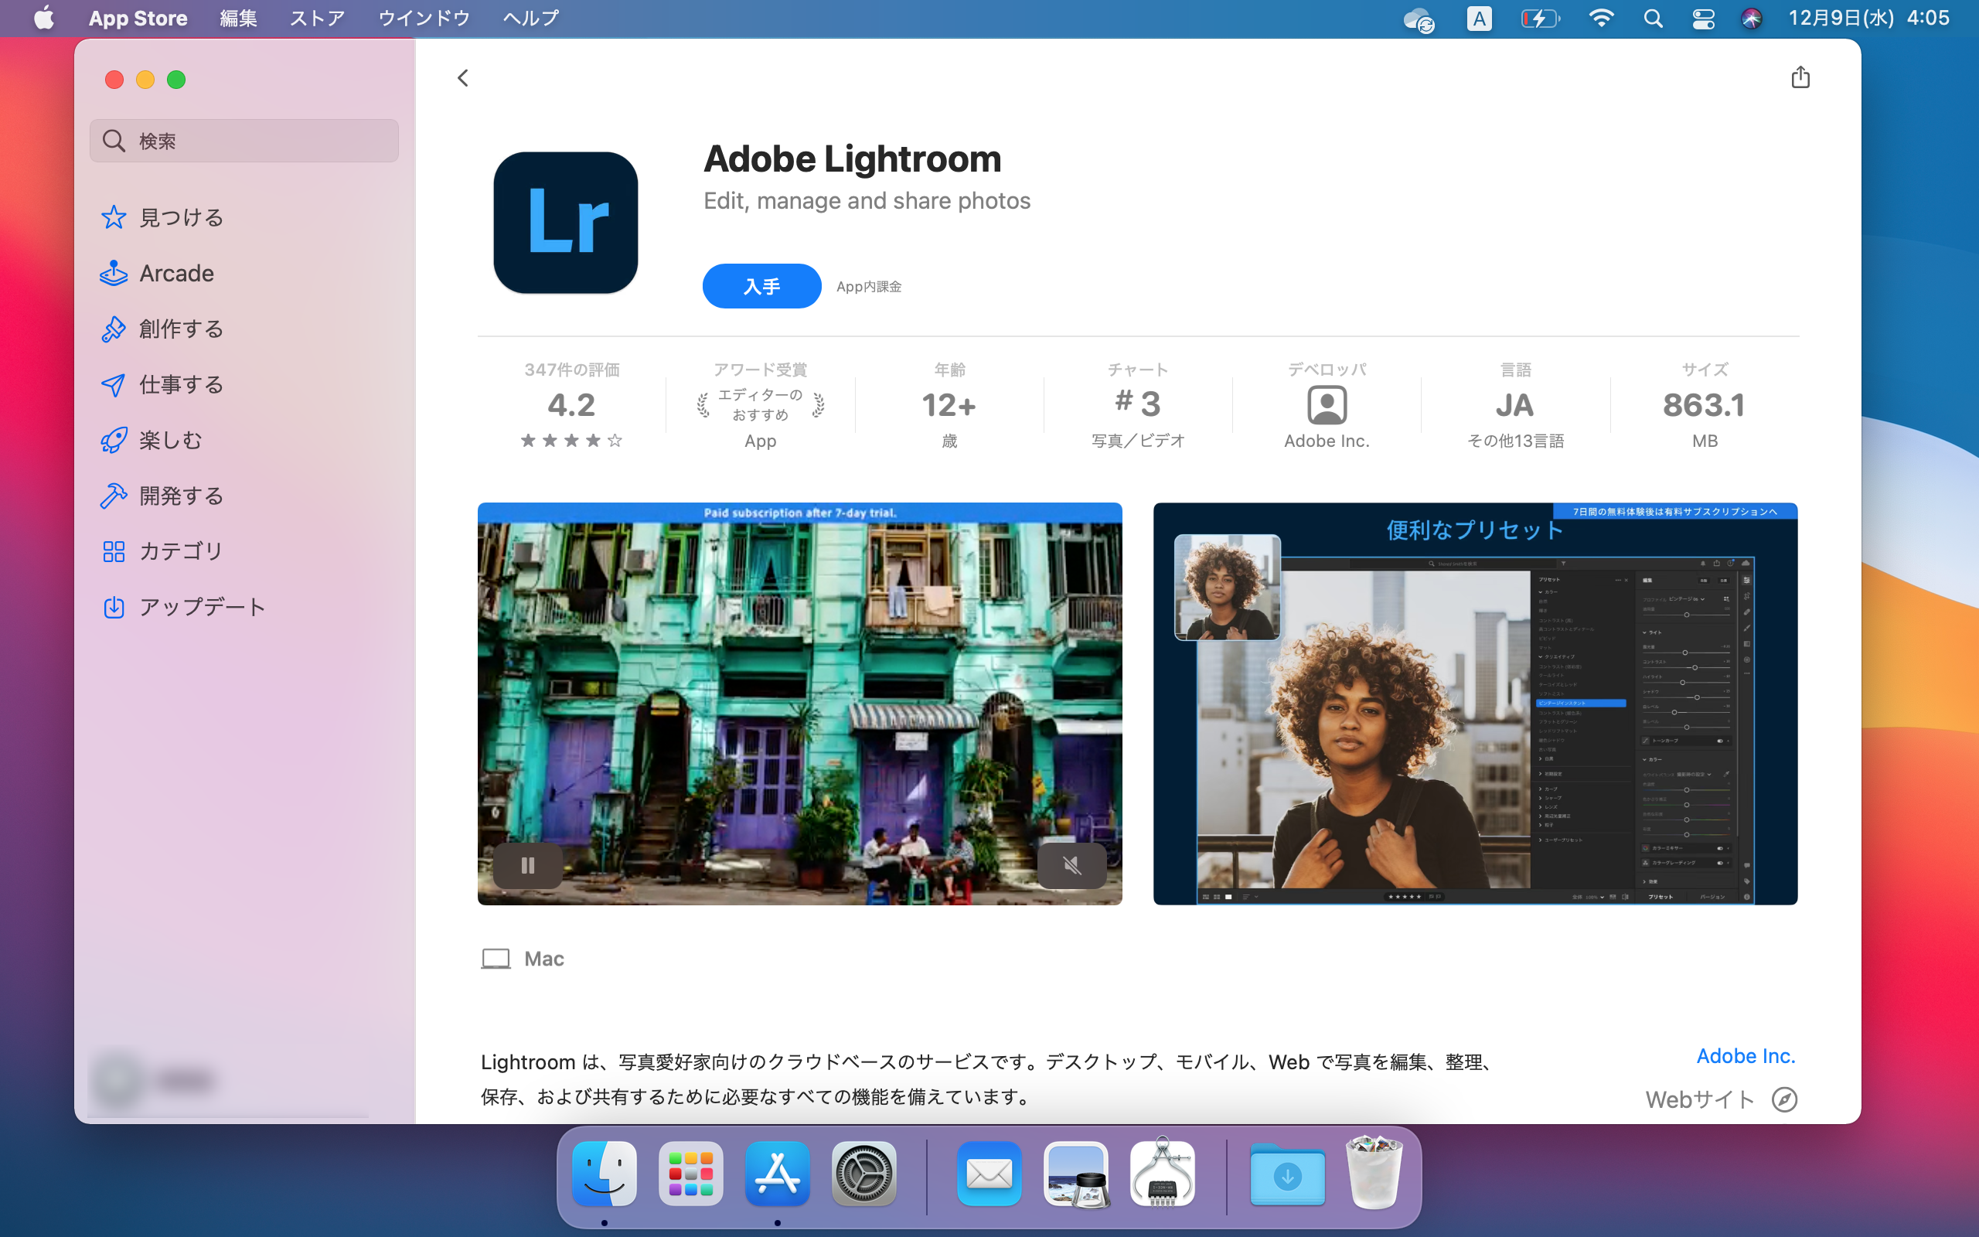Click the 入手 button to get Lightroom
Image resolution: width=1979 pixels, height=1237 pixels.
coord(761,285)
